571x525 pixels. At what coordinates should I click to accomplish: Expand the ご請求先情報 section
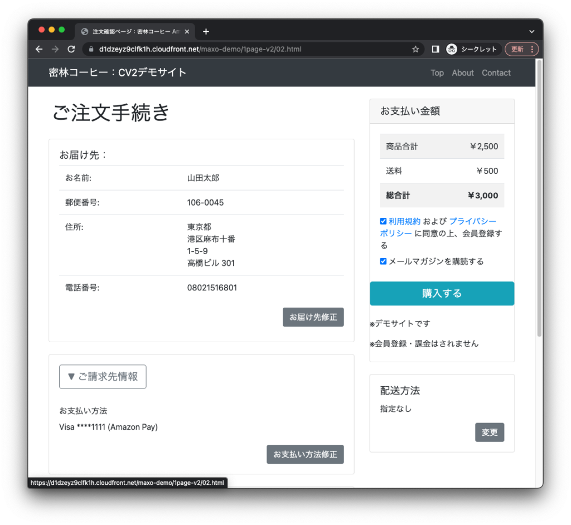click(103, 377)
